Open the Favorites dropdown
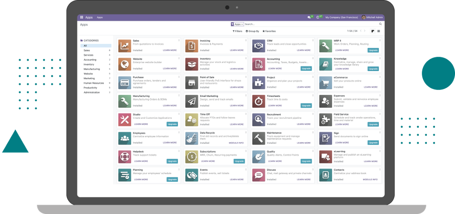The width and height of the screenshot is (455, 214). click(x=269, y=31)
